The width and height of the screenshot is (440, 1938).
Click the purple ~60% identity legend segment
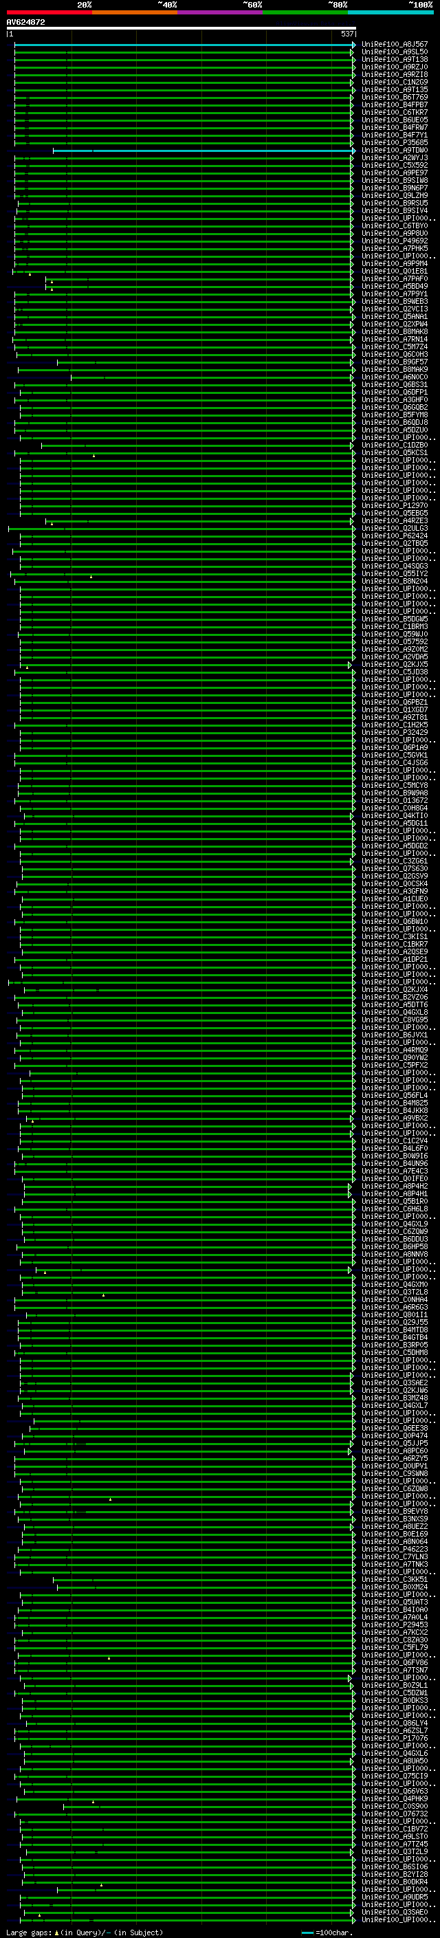pos(221,12)
